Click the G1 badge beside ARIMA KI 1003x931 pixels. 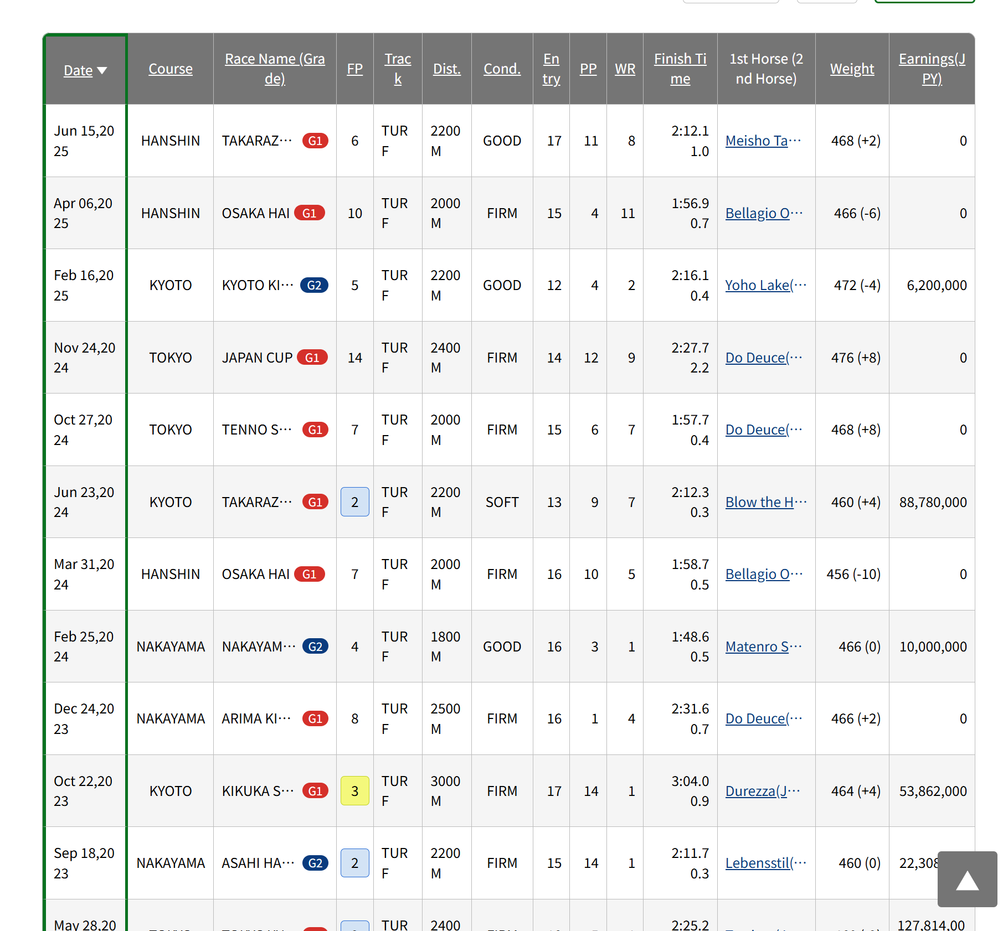(x=315, y=718)
